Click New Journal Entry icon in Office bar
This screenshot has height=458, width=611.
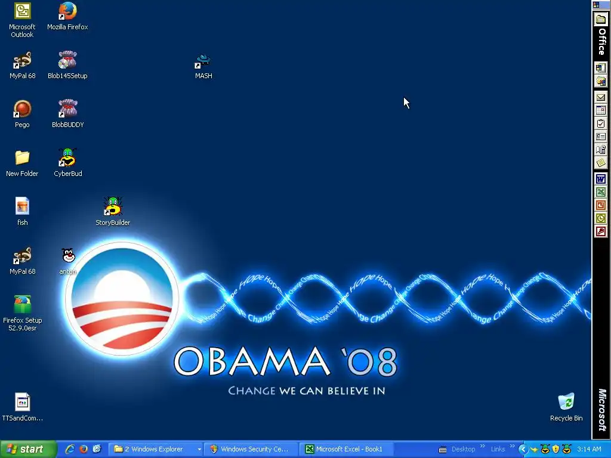(600, 150)
